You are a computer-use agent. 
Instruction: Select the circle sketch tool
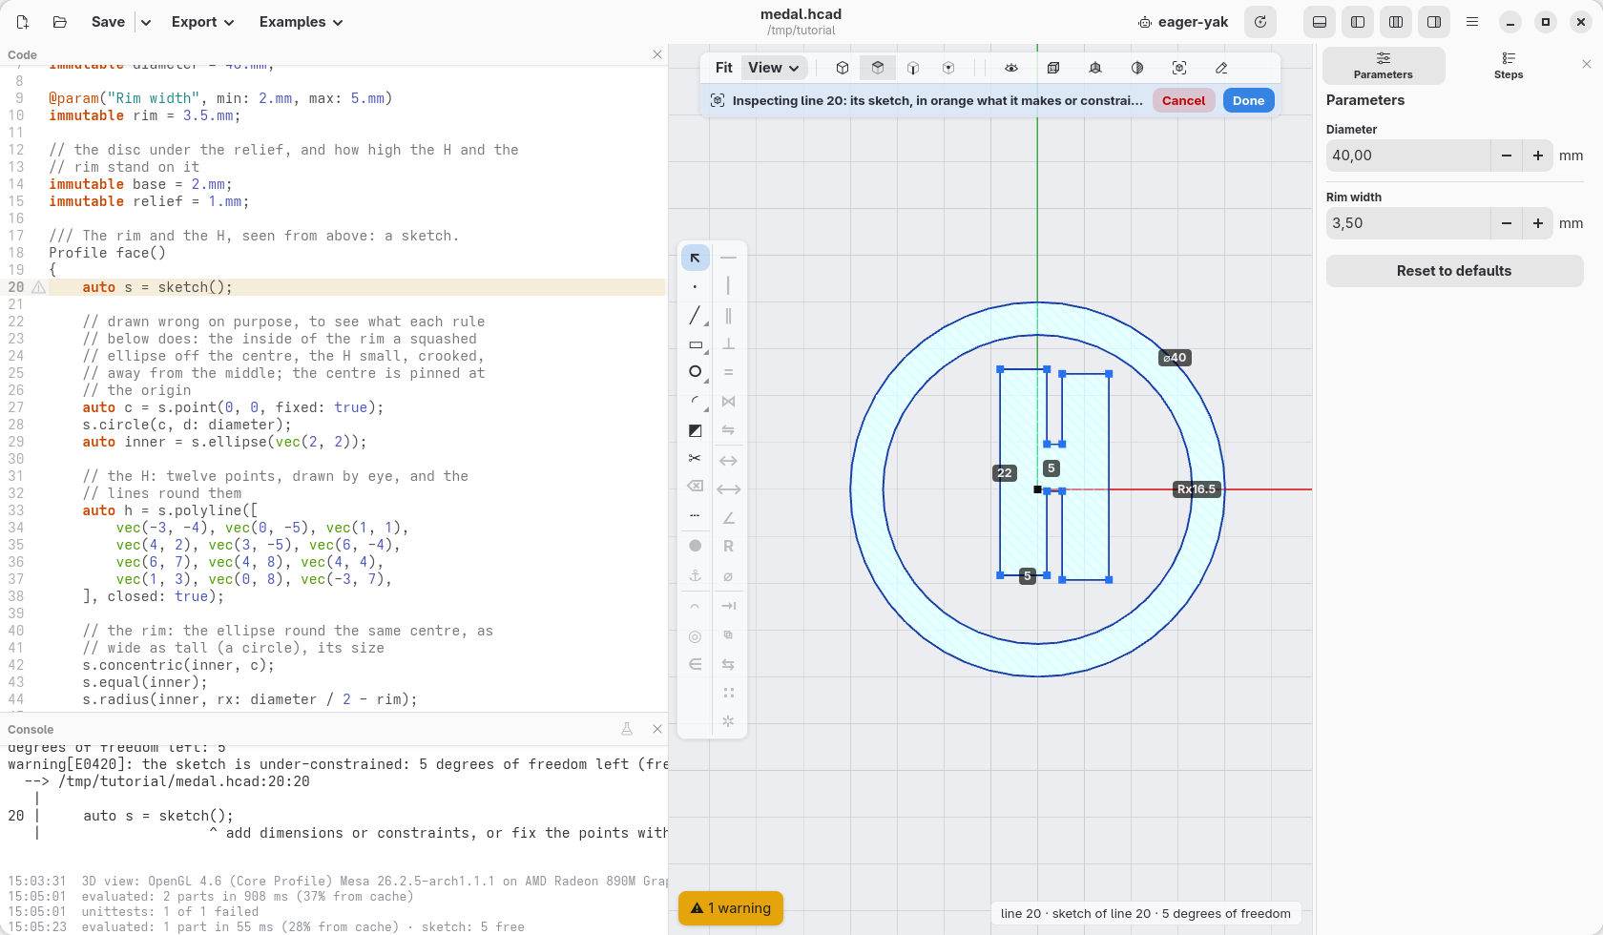[695, 372]
